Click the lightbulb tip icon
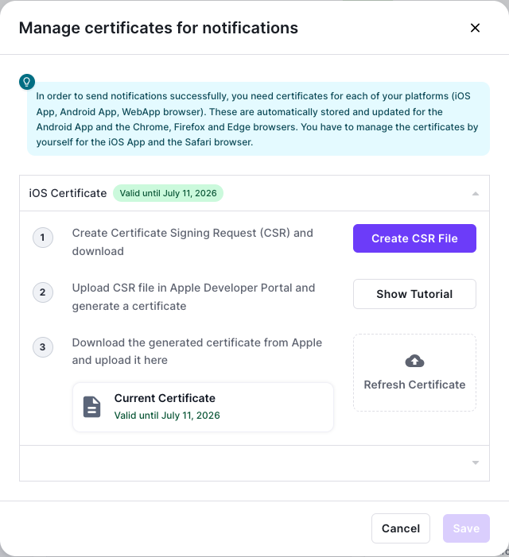Screen dimensions: 509x557 pos(27,81)
